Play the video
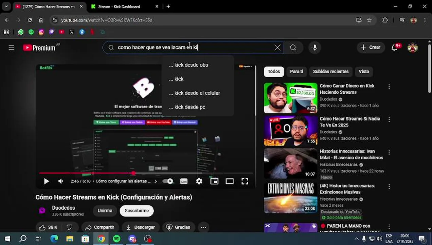This screenshot has height=245, width=432. pyautogui.click(x=47, y=181)
